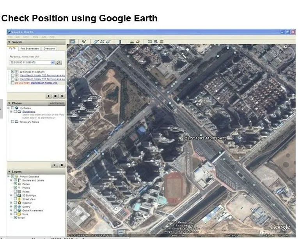Select the Add Placemark tool

click(x=84, y=42)
